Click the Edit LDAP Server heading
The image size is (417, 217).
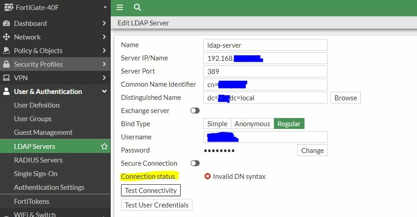point(143,23)
